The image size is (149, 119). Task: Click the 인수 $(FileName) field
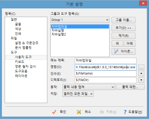point(106,73)
